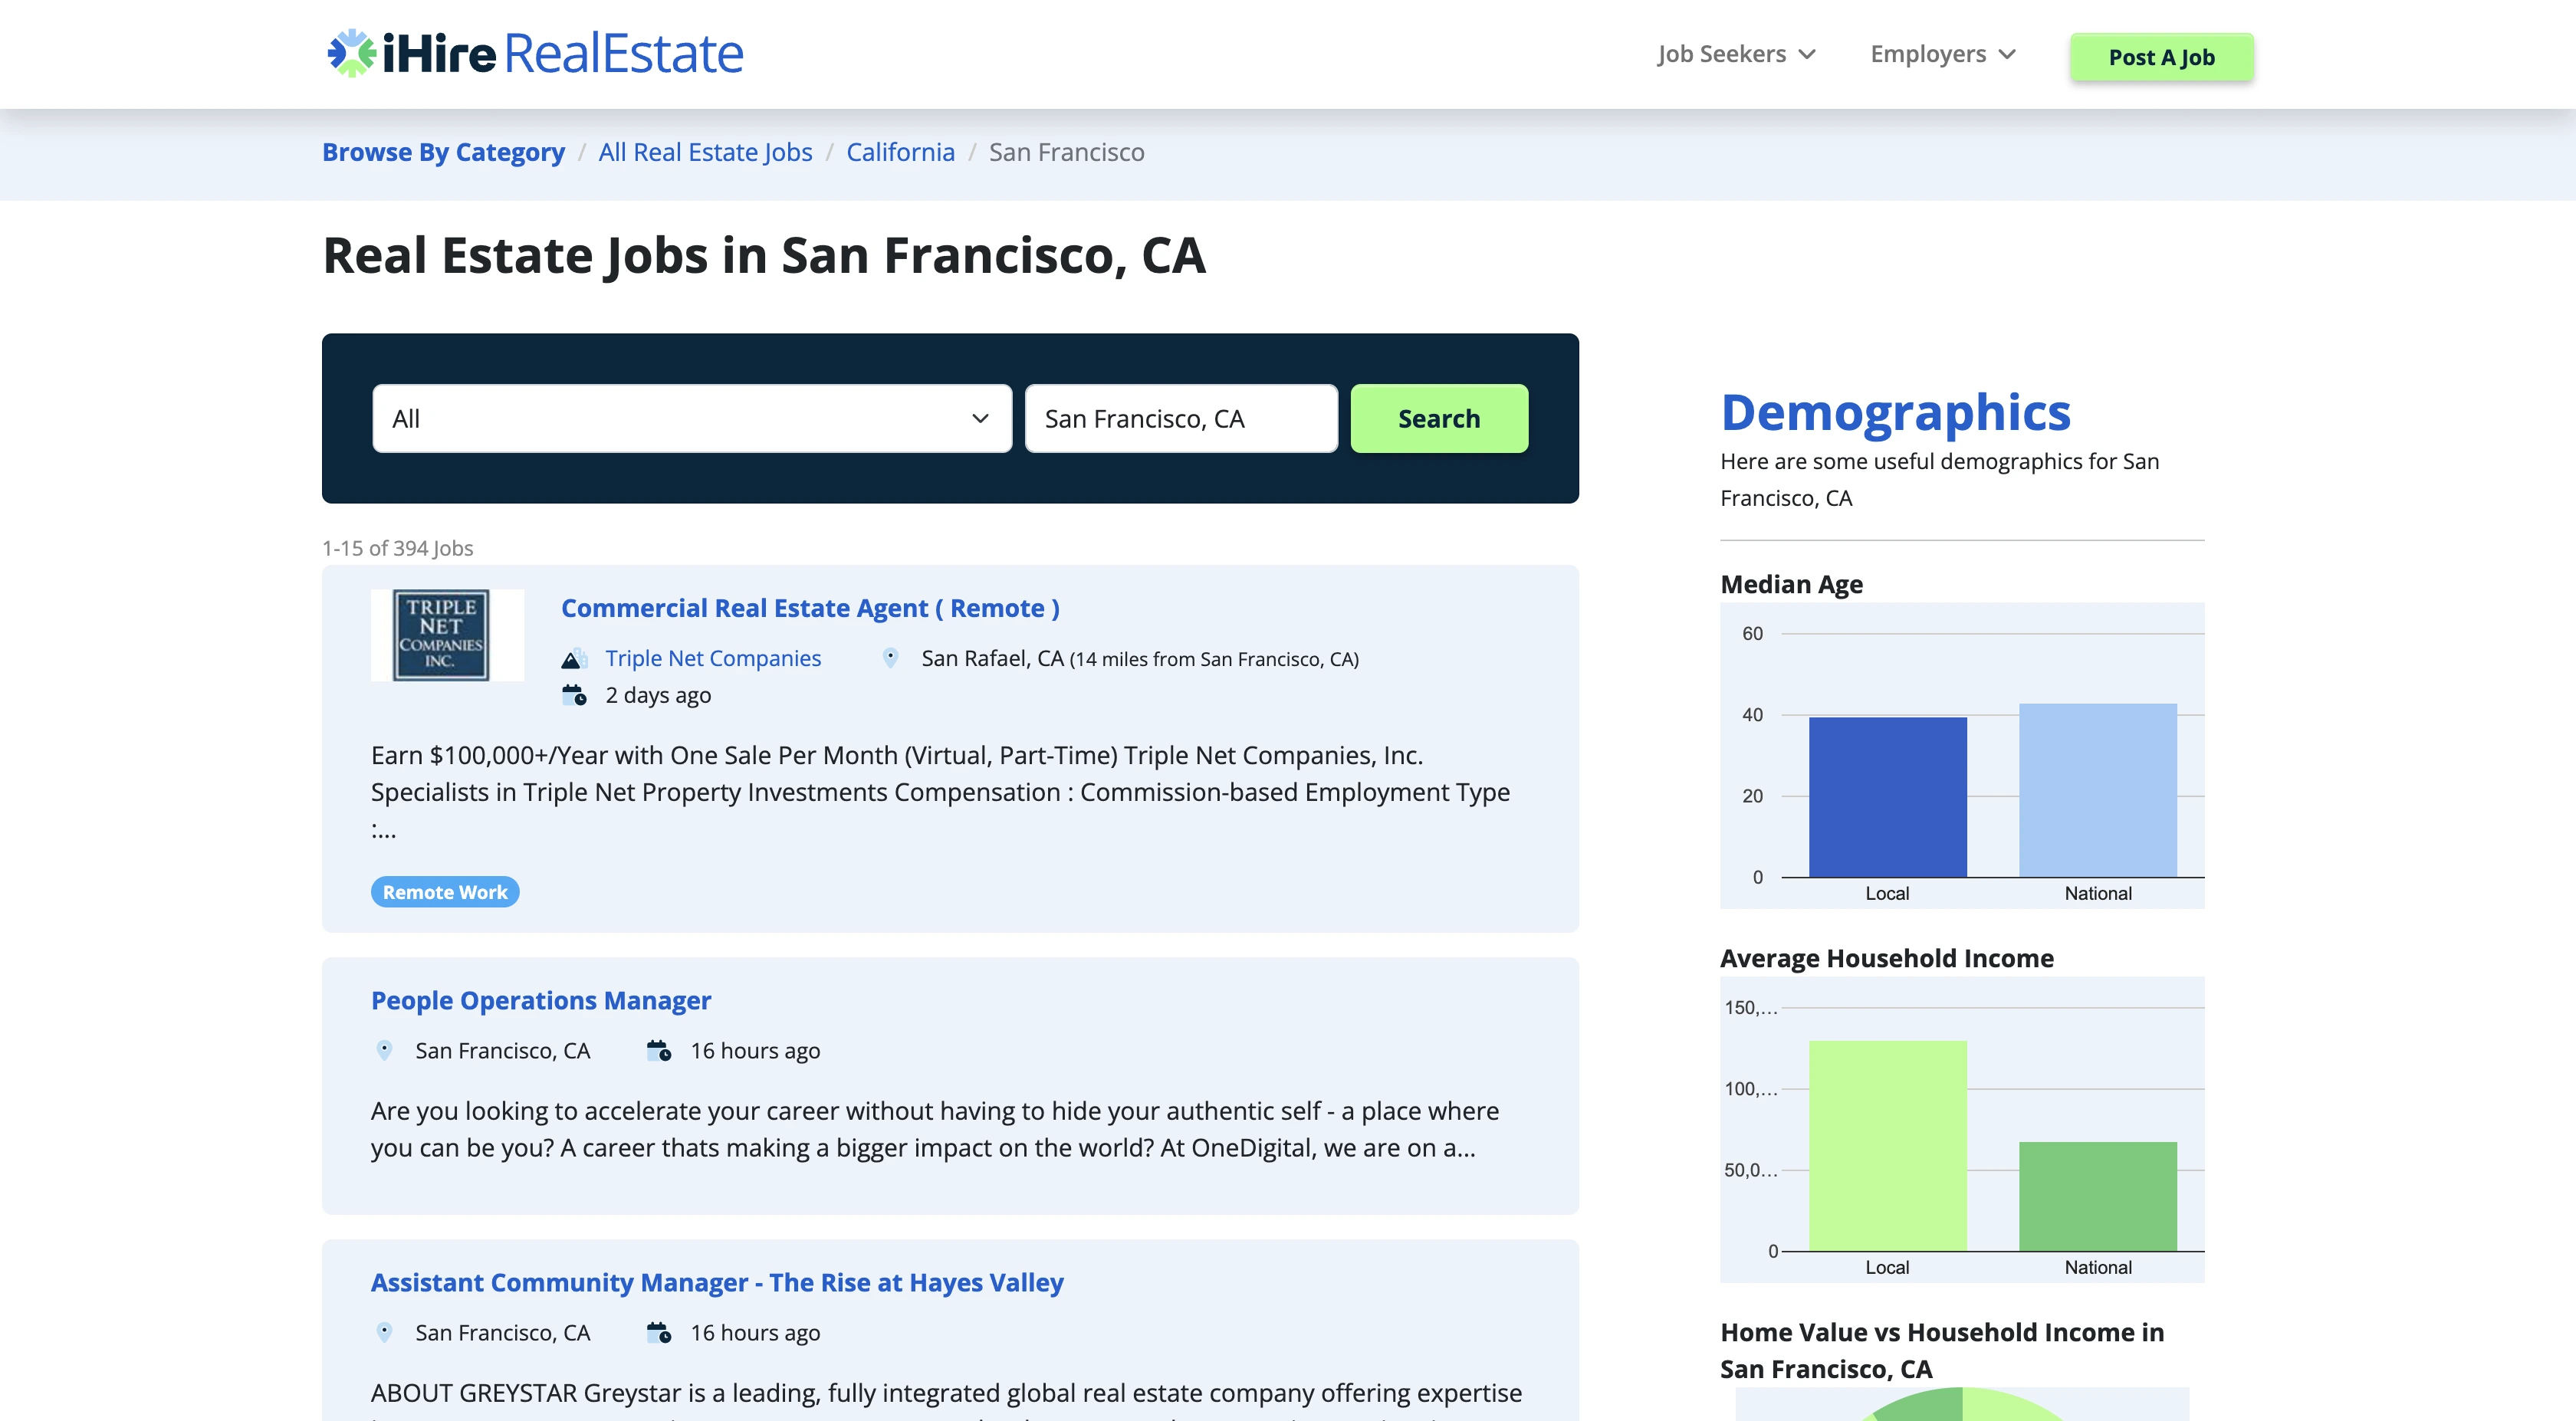Screen dimensions: 2576x1421
Task: Click the San Francisco, CA location field
Action: point(1180,418)
